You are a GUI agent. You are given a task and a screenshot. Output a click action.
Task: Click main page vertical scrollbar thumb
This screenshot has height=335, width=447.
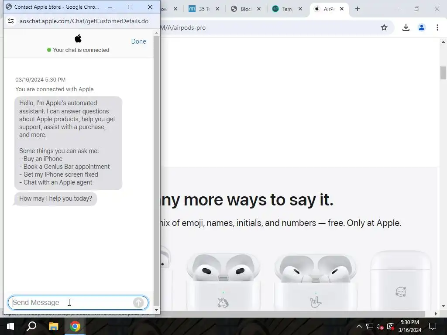443,73
